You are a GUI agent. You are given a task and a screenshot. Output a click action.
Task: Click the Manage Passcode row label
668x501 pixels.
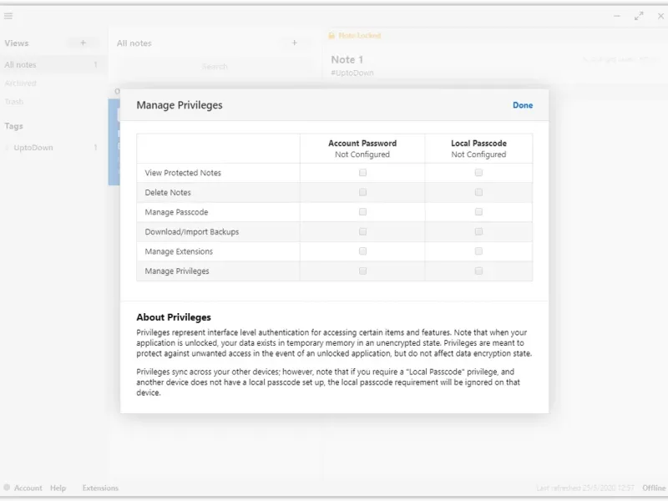176,212
